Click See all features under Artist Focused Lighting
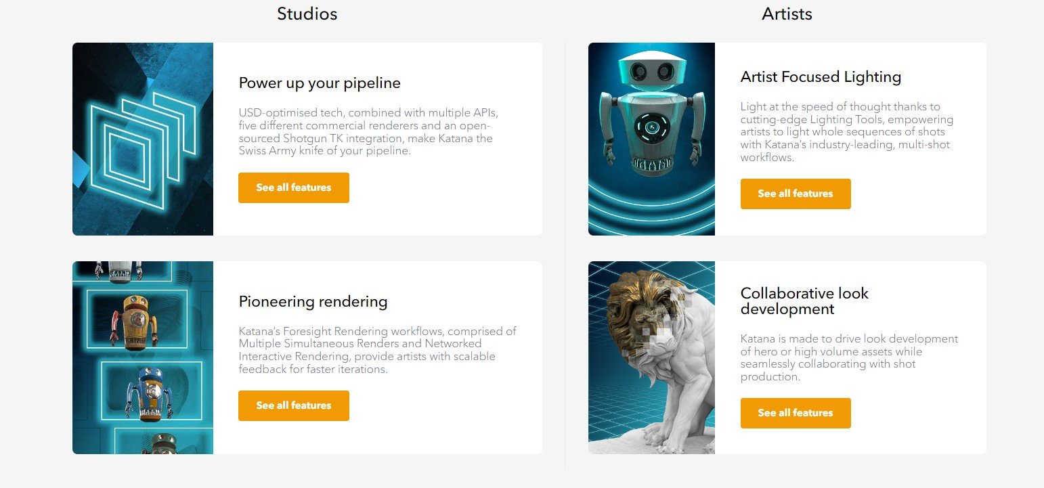 [x=796, y=194]
